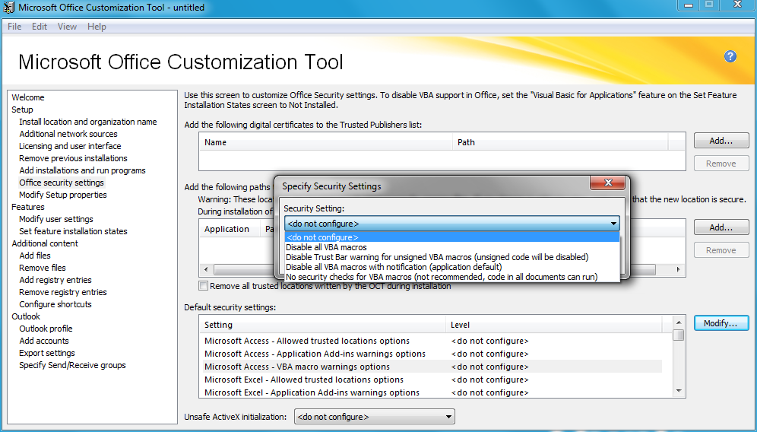Click Remove button beside the certificates list

click(721, 164)
